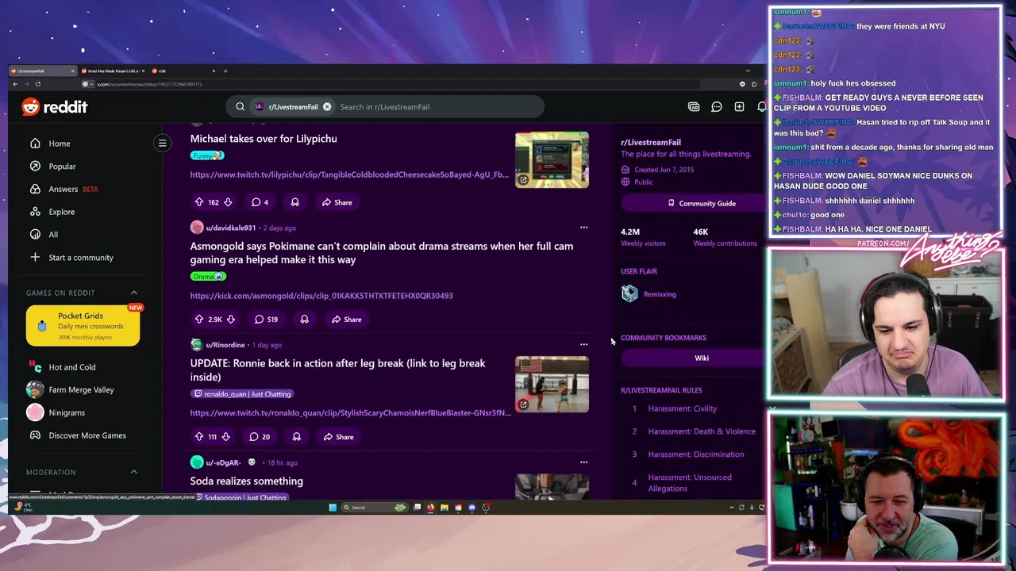Open options menu for Rinordine post
This screenshot has width=1016, height=571.
click(x=583, y=345)
